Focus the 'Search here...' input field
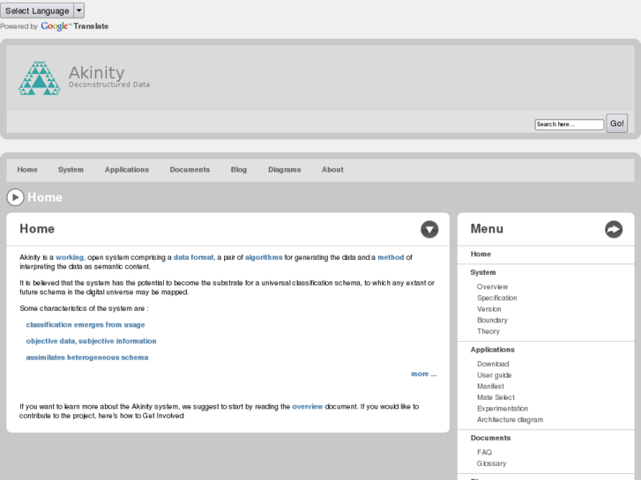This screenshot has width=641, height=480. (569, 124)
